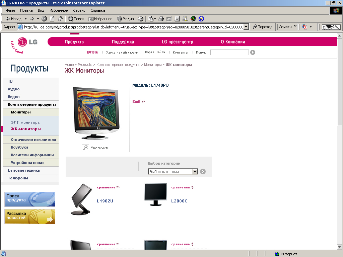Screen dimensions: 343x257
Task: Click the Discuss toolbar icon
Action: [177, 19]
